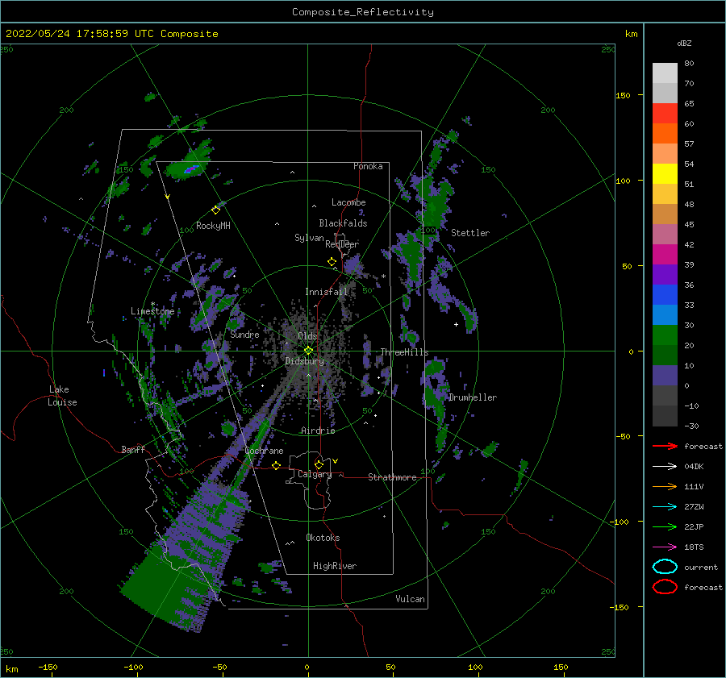The width and height of the screenshot is (726, 678).
Task: Click the Vulcan town label
Action: click(x=410, y=599)
